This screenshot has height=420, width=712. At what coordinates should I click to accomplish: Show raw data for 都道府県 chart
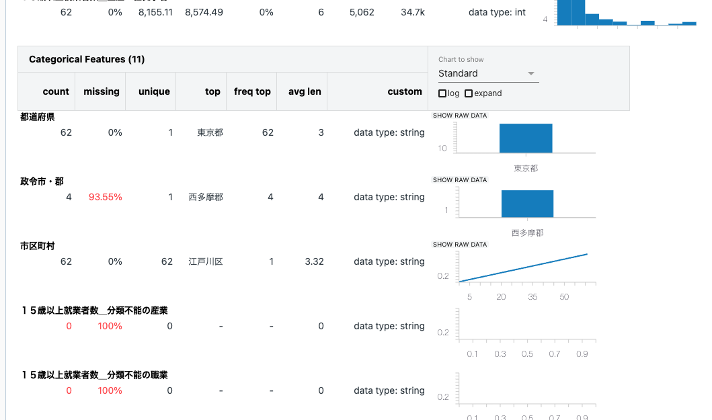click(459, 116)
